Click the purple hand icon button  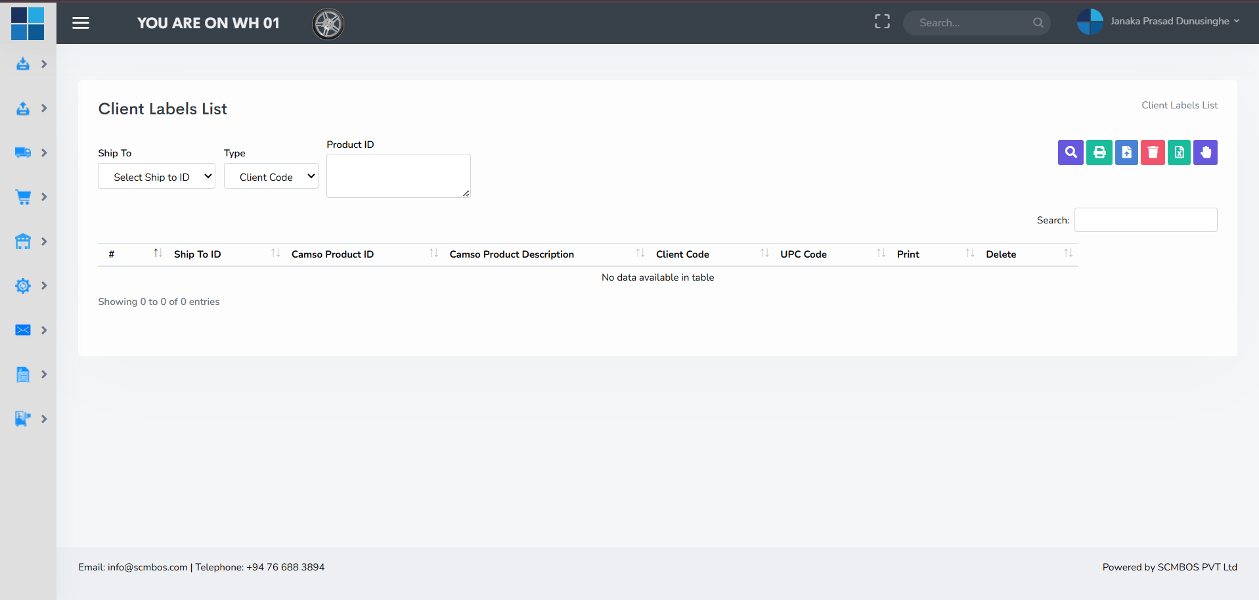click(x=1205, y=152)
